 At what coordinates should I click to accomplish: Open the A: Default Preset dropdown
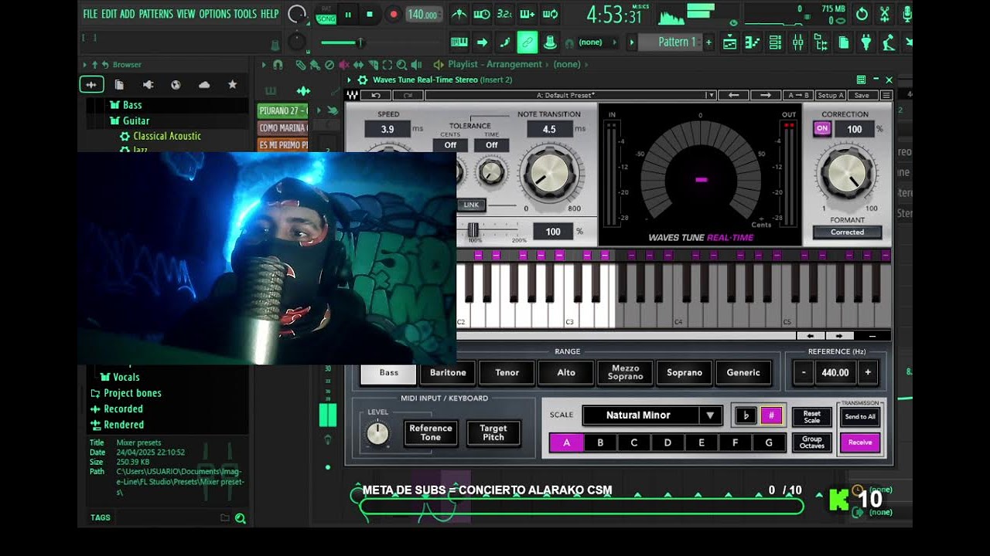(570, 96)
